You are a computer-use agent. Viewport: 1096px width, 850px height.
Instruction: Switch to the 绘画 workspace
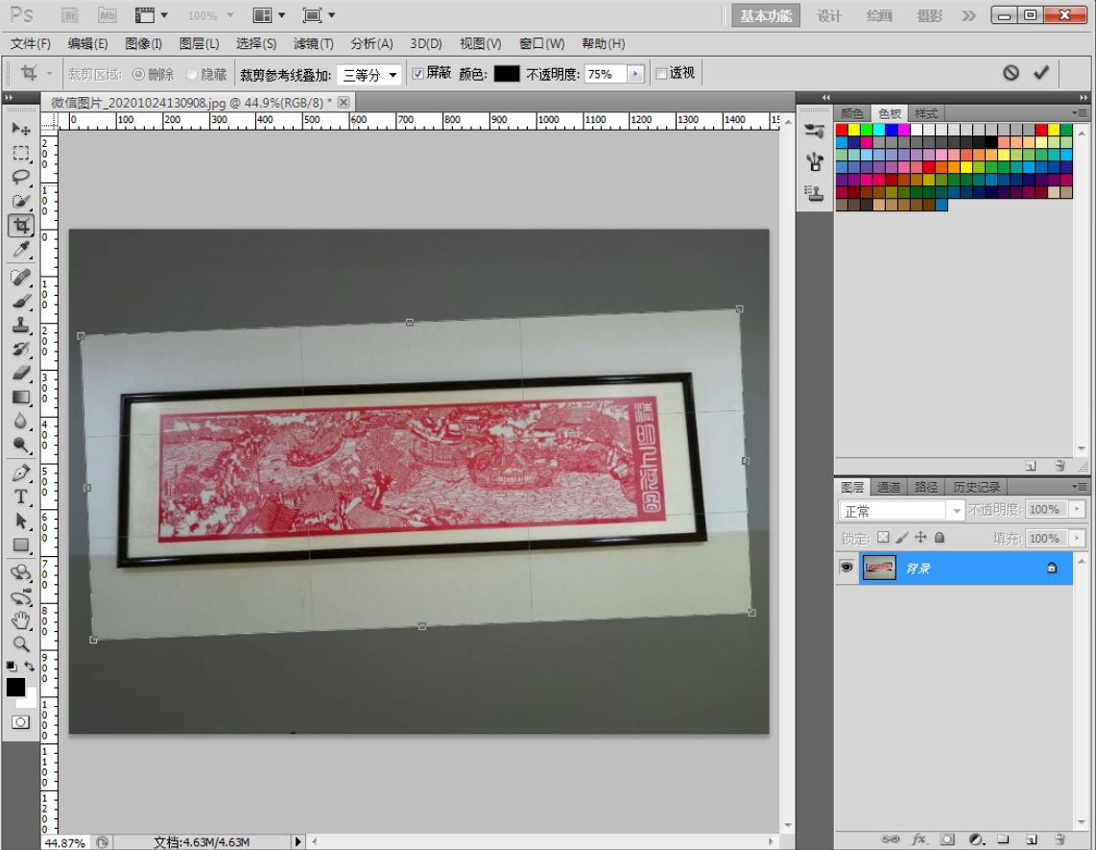[x=879, y=15]
